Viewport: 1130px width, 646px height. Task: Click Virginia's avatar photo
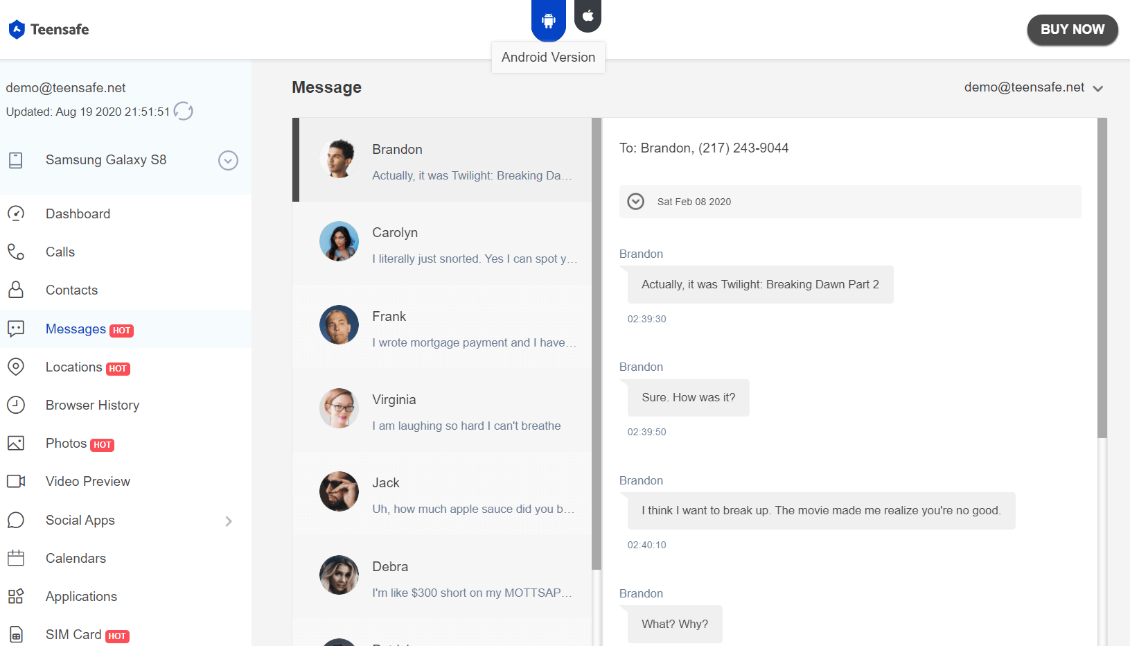click(x=339, y=408)
